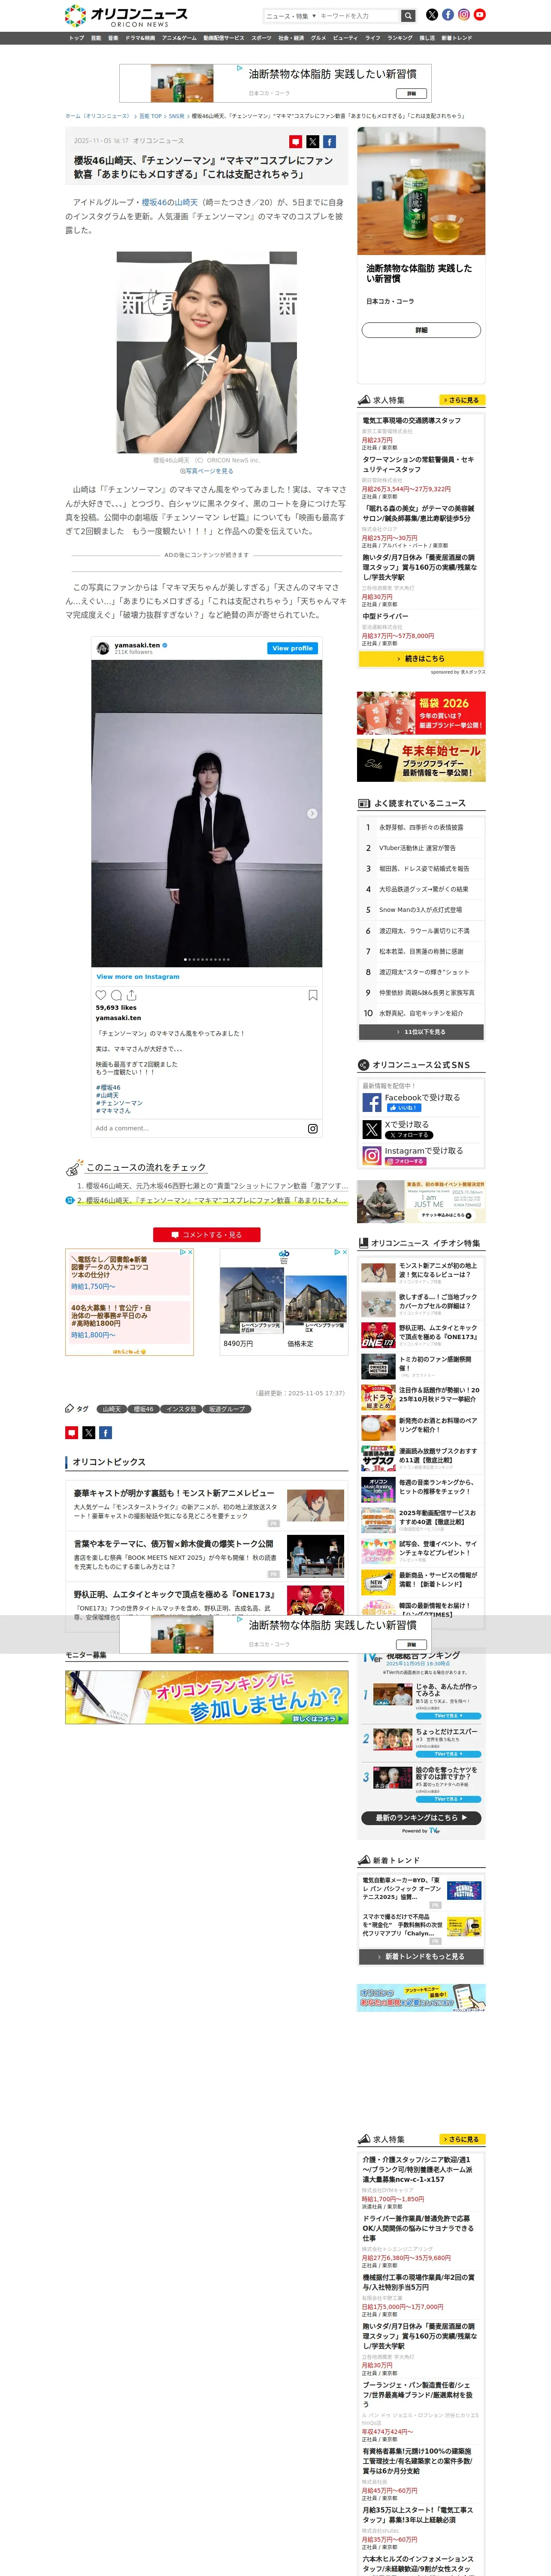This screenshot has height=2576, width=551.
Task: Click the SNS発 breadcrumb link
Action: (x=177, y=116)
